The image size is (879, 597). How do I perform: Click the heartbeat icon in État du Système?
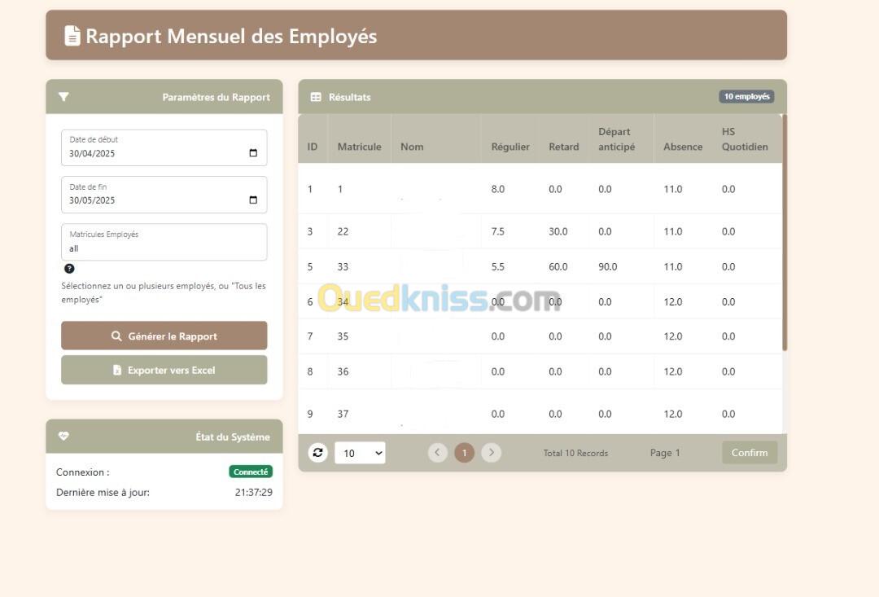tap(63, 437)
